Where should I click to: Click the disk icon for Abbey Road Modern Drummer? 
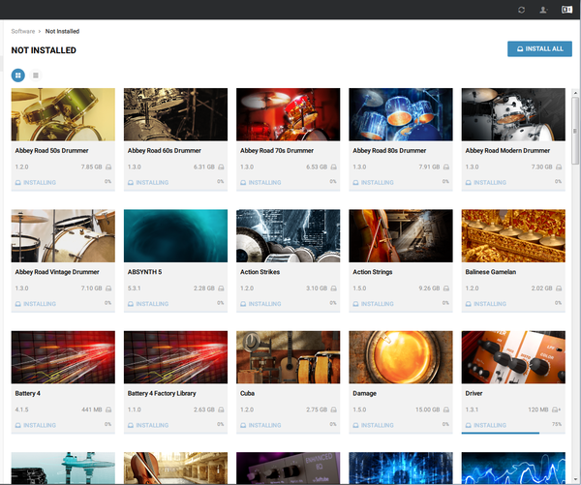(x=559, y=167)
